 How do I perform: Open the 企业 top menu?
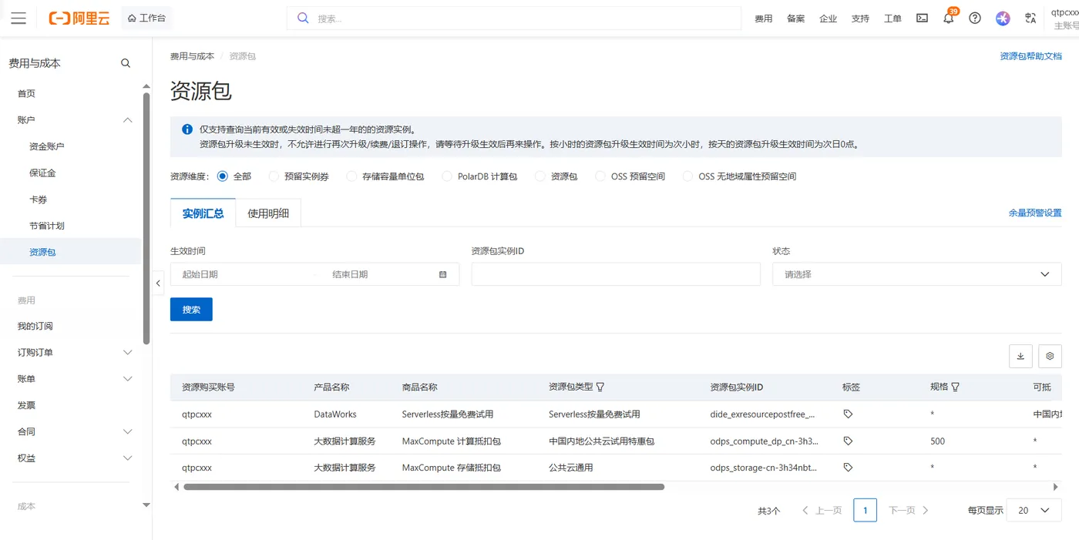tap(828, 18)
